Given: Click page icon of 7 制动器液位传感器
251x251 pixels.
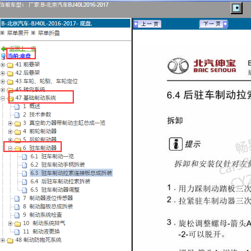Looking at the screenshot, I should (x=17, y=198).
